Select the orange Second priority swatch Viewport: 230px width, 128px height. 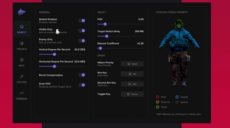point(158,102)
